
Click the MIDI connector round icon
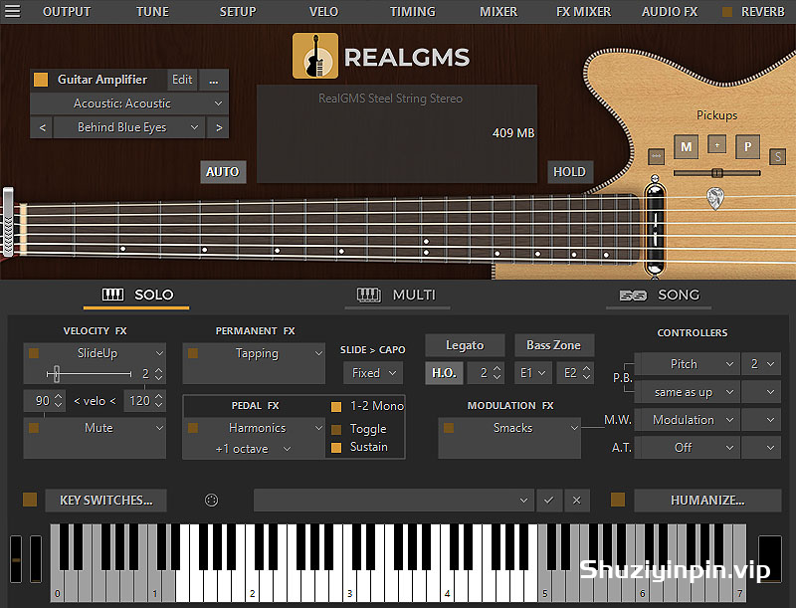(x=211, y=501)
